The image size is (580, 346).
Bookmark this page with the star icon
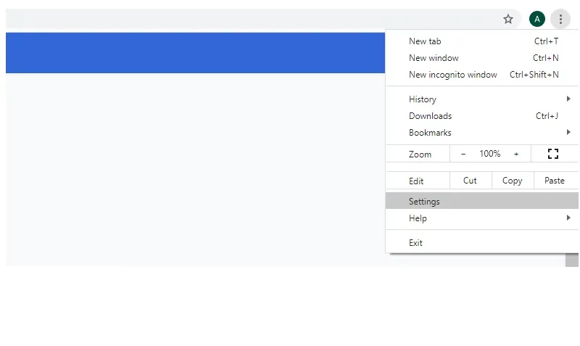point(508,19)
